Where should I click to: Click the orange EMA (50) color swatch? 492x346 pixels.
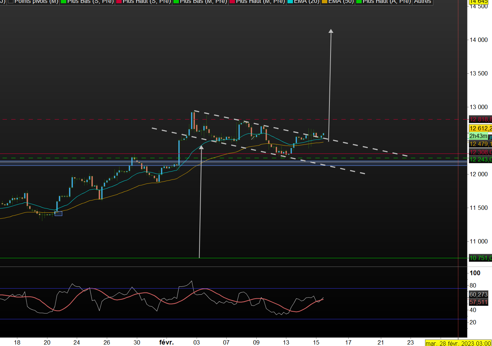(324, 2)
